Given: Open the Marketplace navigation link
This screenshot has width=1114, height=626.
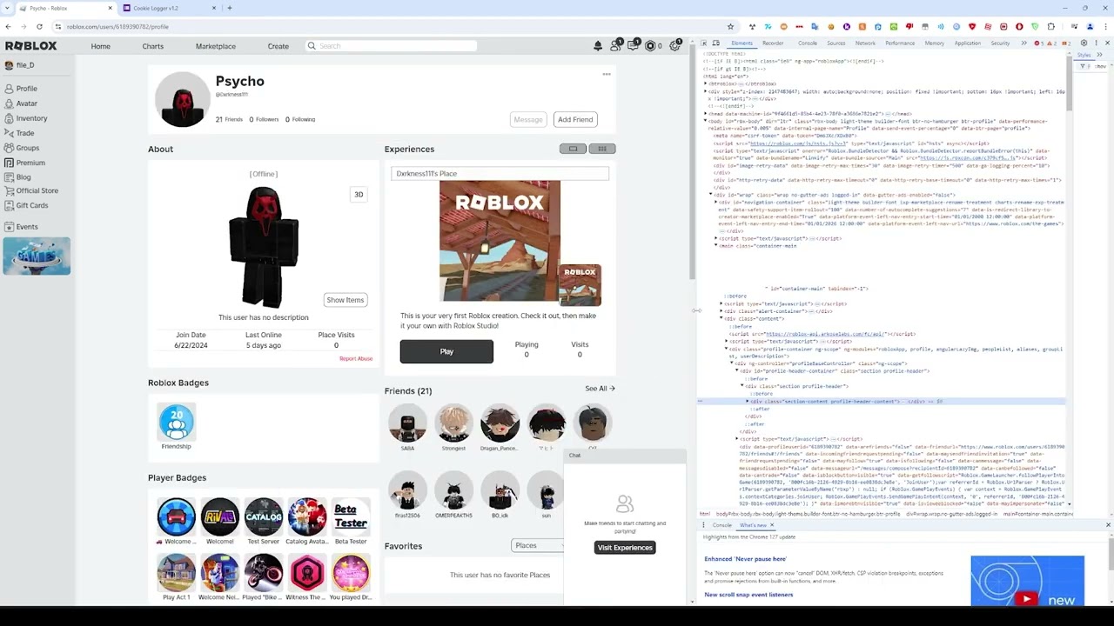Looking at the screenshot, I should click(216, 46).
